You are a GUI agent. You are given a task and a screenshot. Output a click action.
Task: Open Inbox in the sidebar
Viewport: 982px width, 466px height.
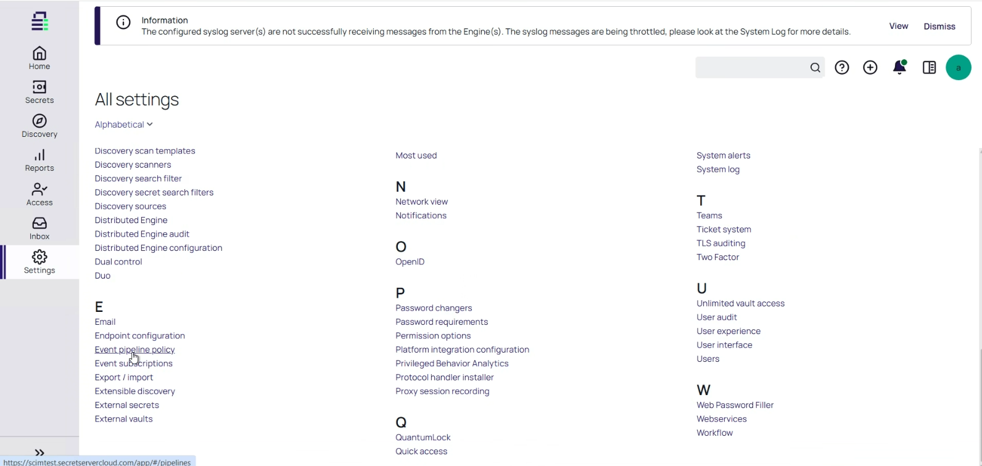pyautogui.click(x=39, y=228)
